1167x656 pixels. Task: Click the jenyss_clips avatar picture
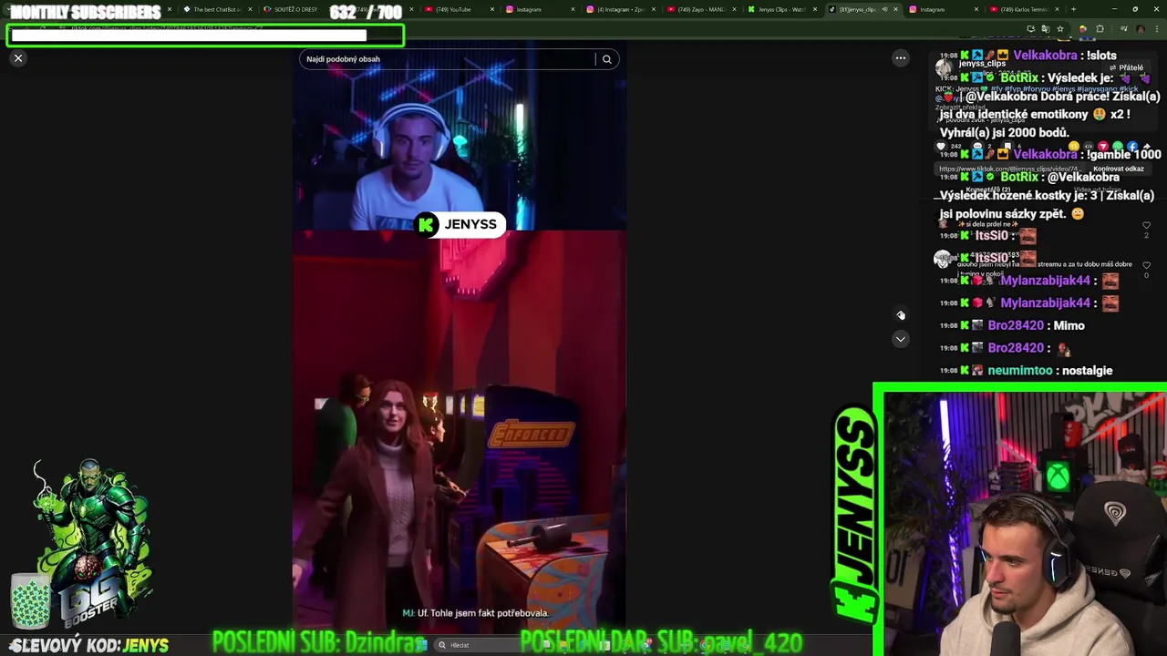pos(944,67)
